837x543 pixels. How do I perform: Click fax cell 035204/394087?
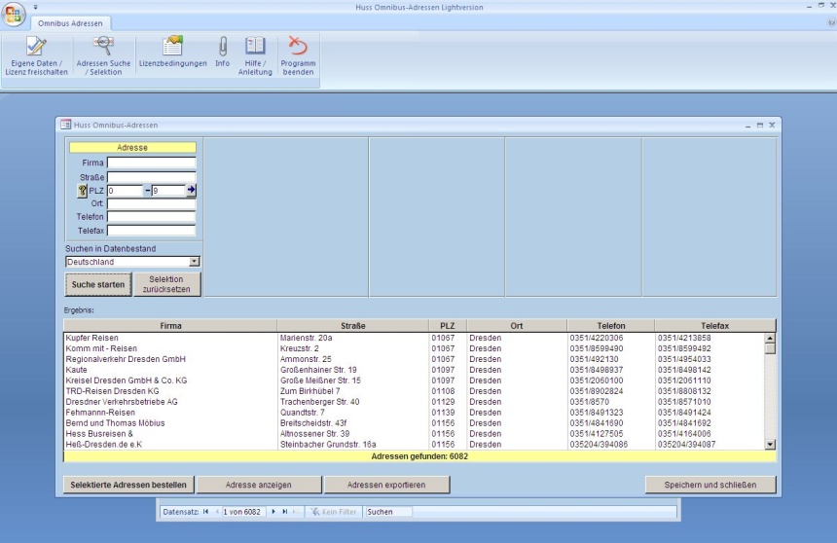point(686,444)
